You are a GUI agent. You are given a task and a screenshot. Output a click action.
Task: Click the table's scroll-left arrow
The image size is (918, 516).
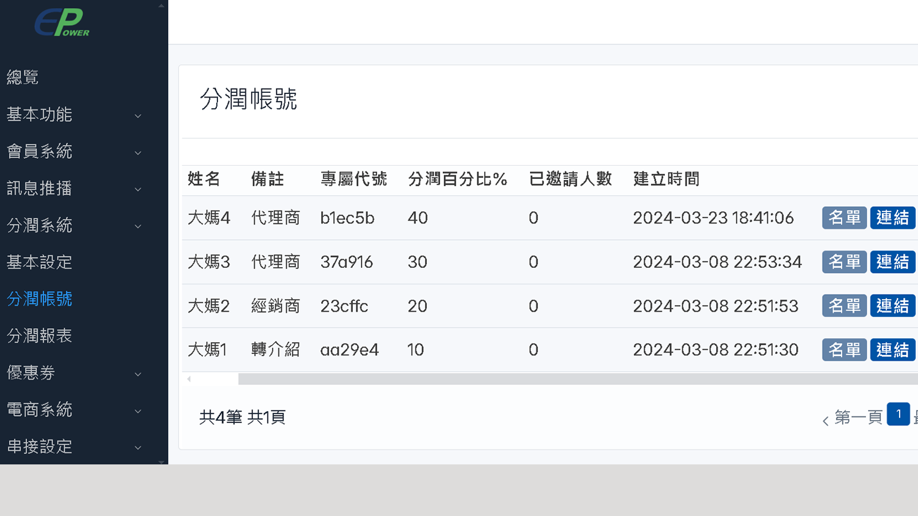coord(189,379)
